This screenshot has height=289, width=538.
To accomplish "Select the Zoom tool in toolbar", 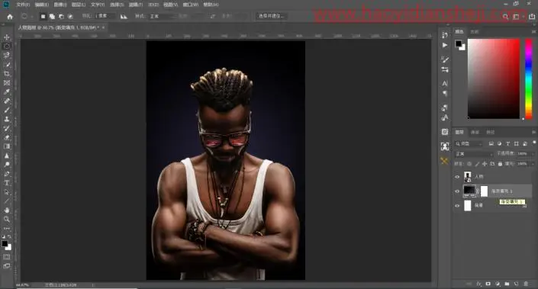I will coord(7,219).
